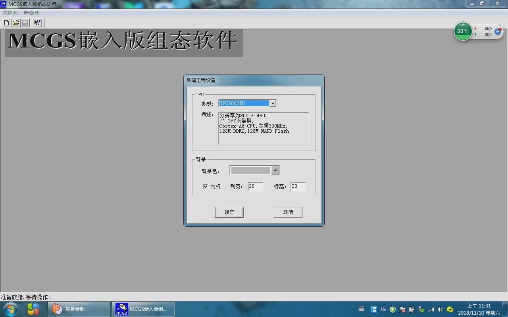
Task: Click the MCGS嵌入版组 taskbar item
Action: [143, 309]
